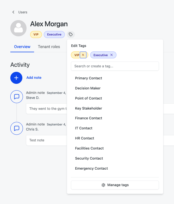
Task: Click Alex Morgan's avatar placeholder
Action: pos(19,28)
